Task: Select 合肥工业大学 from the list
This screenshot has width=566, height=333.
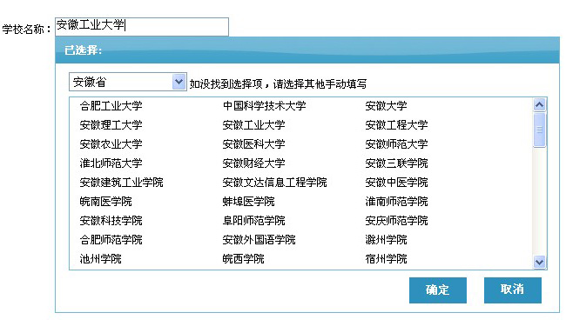Action: pyautogui.click(x=111, y=106)
